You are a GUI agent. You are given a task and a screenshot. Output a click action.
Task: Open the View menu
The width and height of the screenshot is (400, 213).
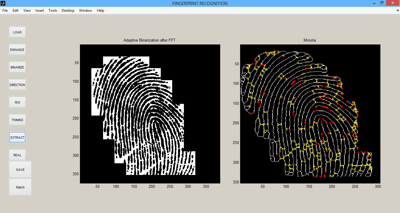(27, 11)
